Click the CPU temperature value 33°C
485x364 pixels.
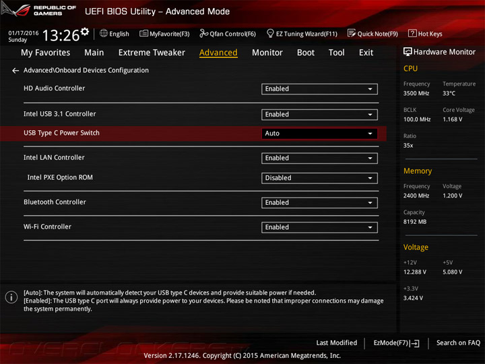[x=449, y=93]
